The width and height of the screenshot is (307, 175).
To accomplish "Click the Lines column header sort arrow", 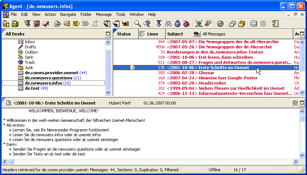I will [x=142, y=34].
